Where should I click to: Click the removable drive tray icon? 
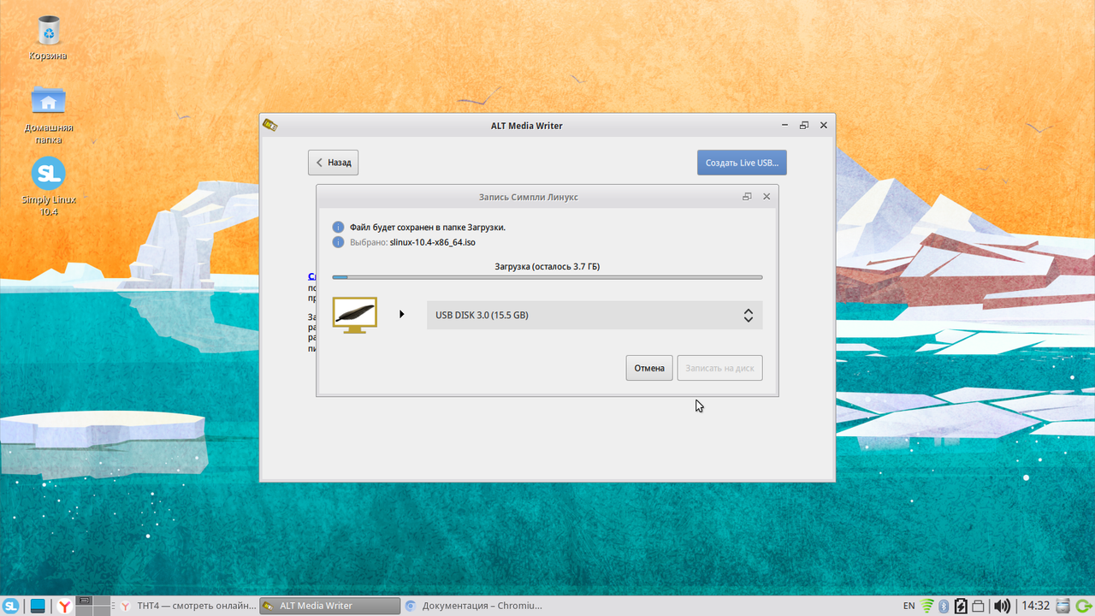[1062, 606]
